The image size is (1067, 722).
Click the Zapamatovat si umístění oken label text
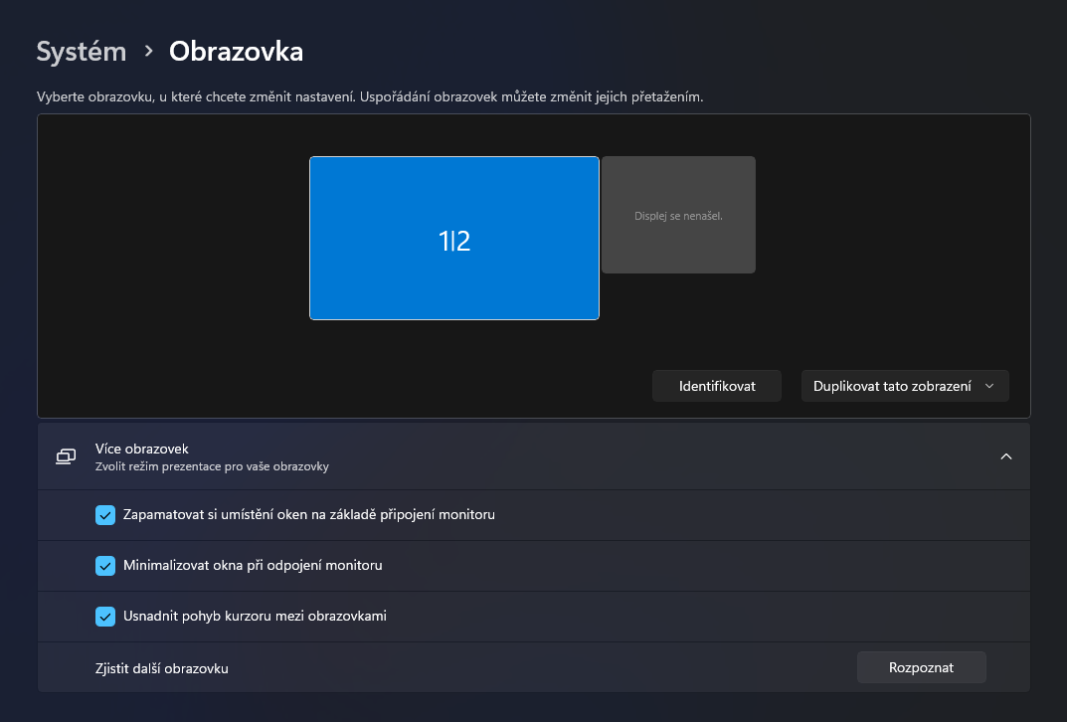(x=309, y=515)
